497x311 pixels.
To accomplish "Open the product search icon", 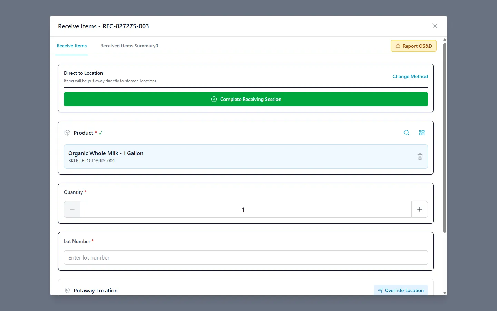I will (406, 133).
